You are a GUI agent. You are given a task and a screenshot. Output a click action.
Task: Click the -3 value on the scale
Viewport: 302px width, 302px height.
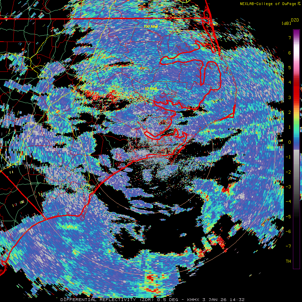[x=288, y=187]
